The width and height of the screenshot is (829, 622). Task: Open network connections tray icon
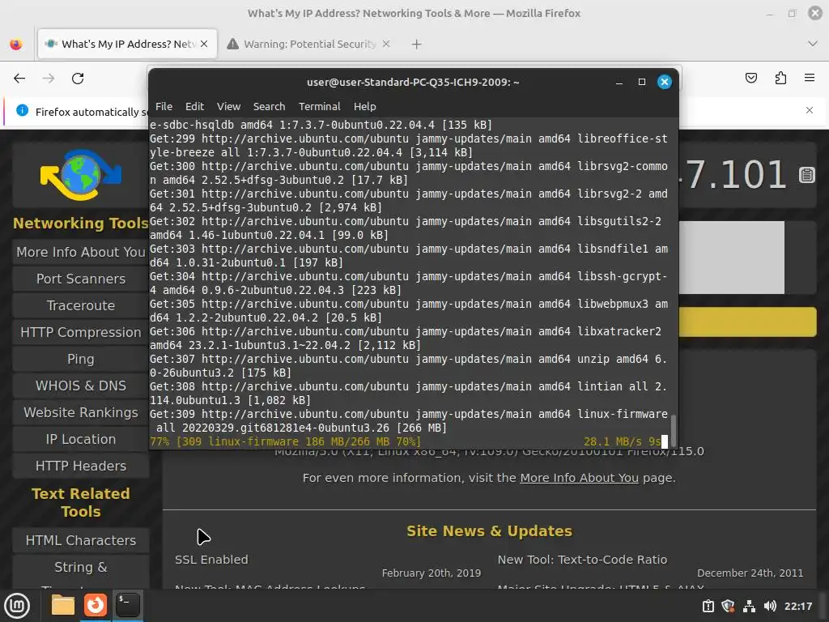[749, 606]
